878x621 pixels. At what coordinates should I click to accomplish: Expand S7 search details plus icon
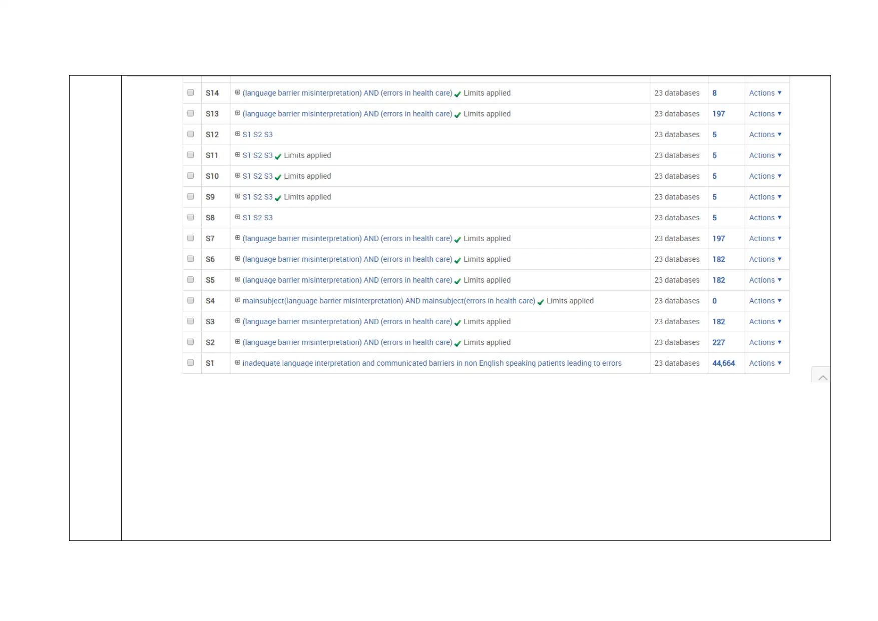(238, 238)
